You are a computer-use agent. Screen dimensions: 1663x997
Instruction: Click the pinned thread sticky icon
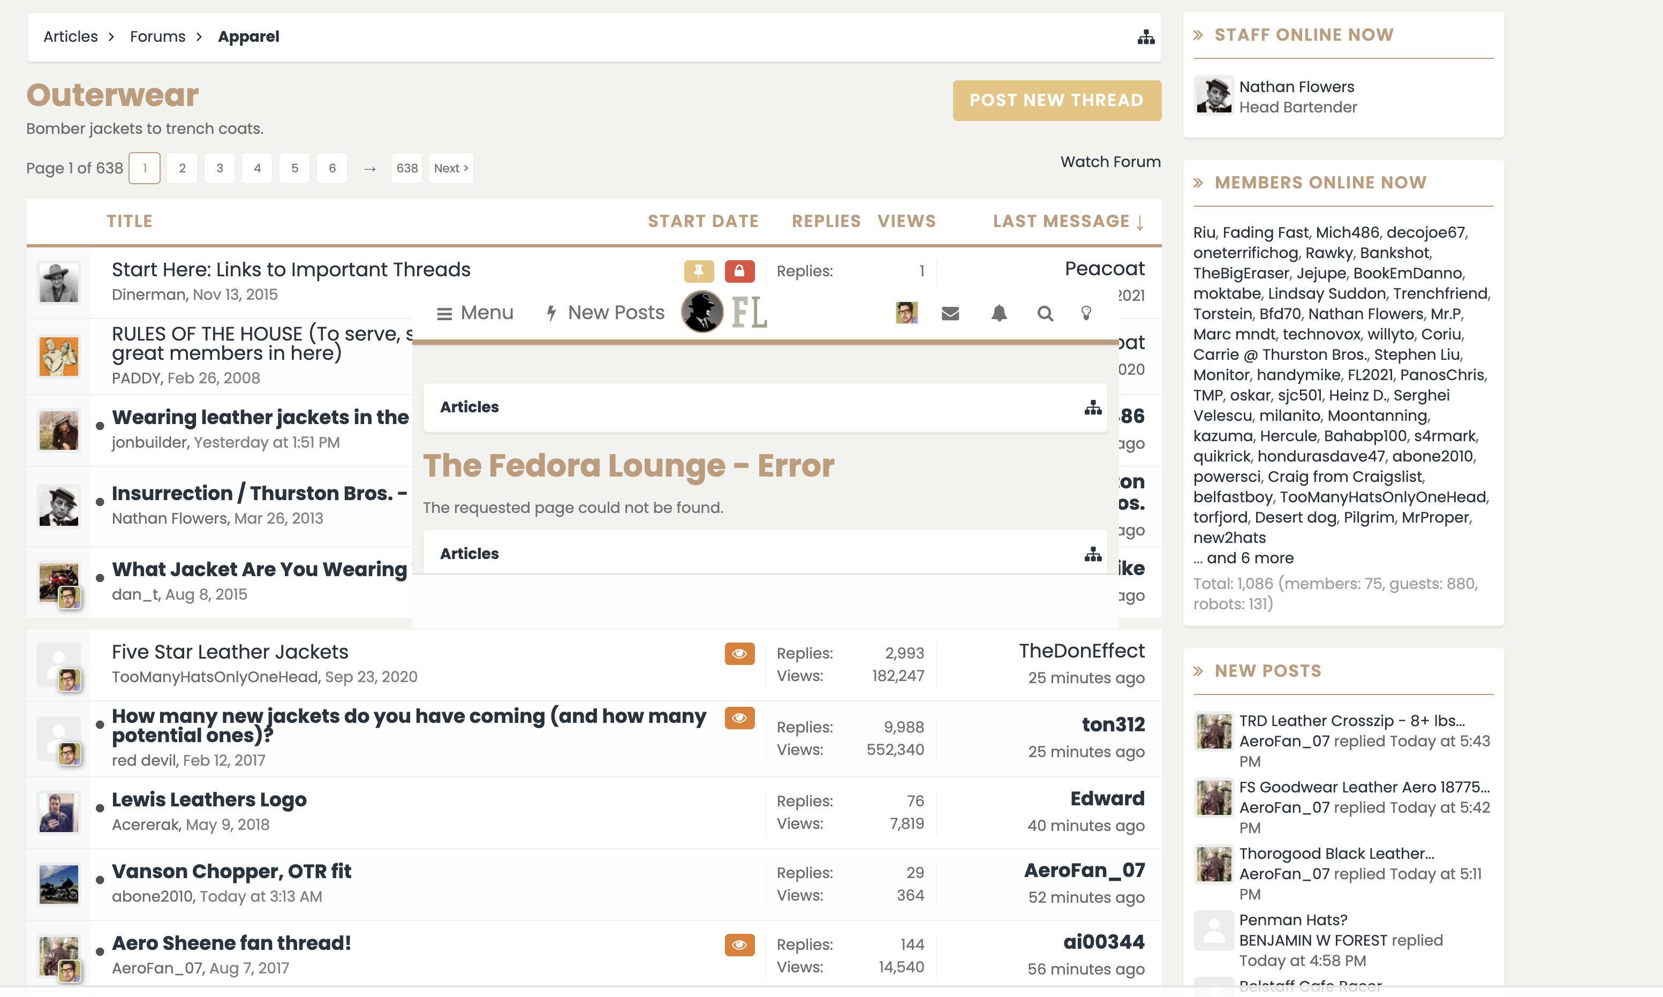point(699,271)
